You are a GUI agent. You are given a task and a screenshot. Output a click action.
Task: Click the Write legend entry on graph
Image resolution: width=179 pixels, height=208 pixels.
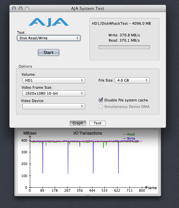pos(129,138)
